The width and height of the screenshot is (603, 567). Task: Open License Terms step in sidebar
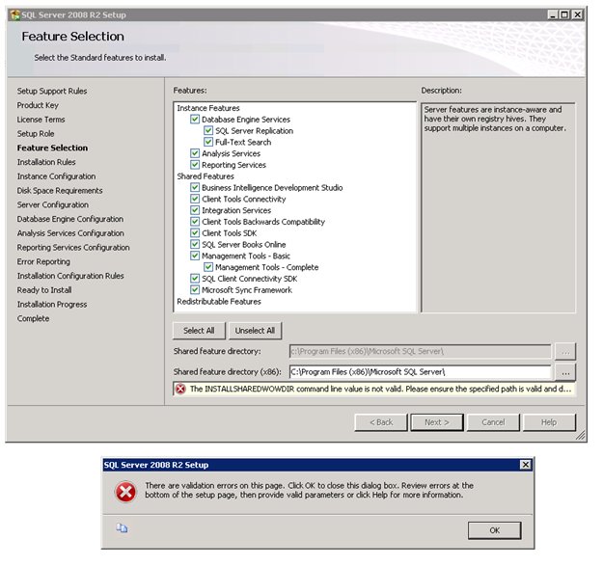[x=41, y=120]
